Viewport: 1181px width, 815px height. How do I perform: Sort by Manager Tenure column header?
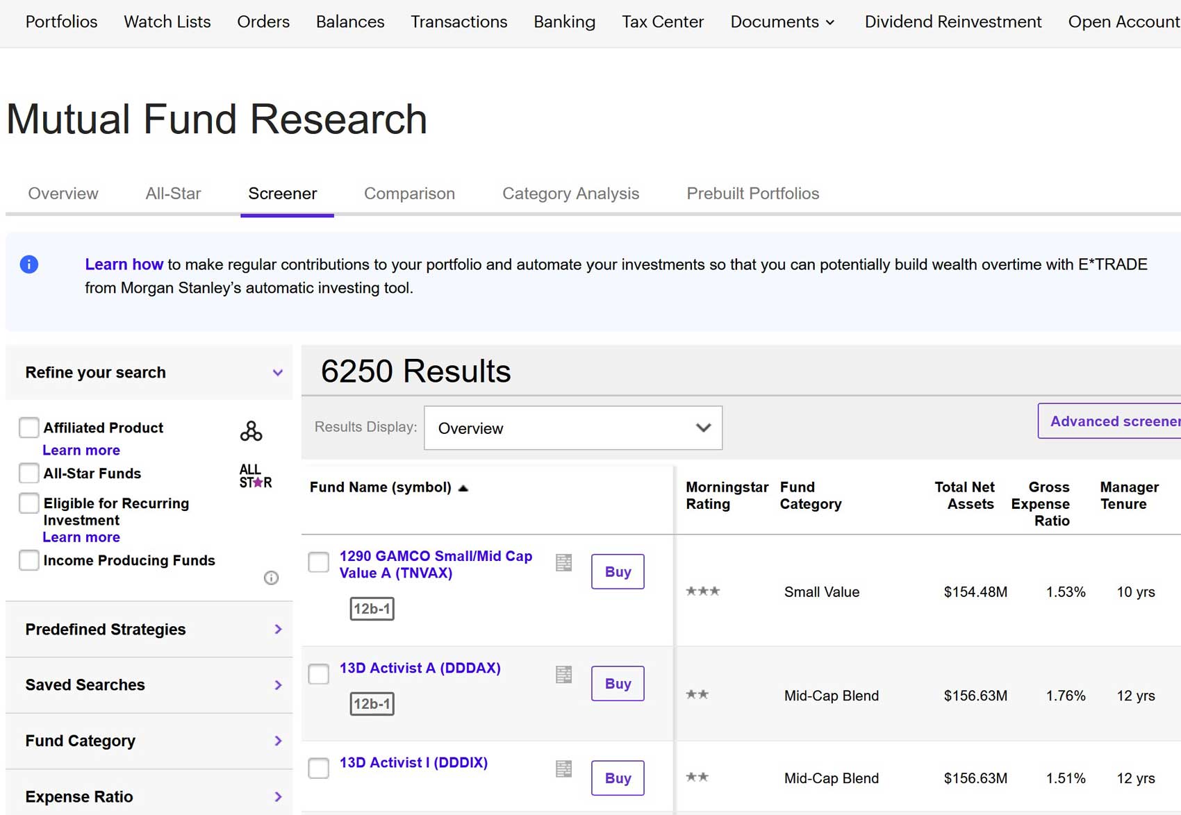point(1129,496)
